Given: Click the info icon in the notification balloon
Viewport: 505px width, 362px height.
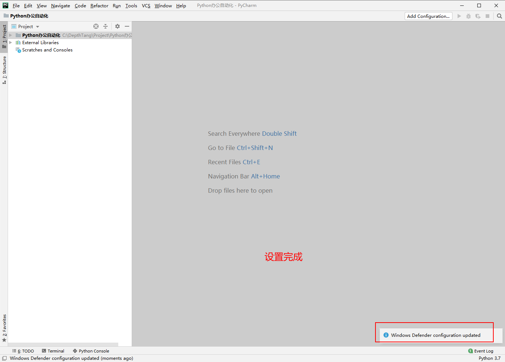Looking at the screenshot, I should click(386, 335).
